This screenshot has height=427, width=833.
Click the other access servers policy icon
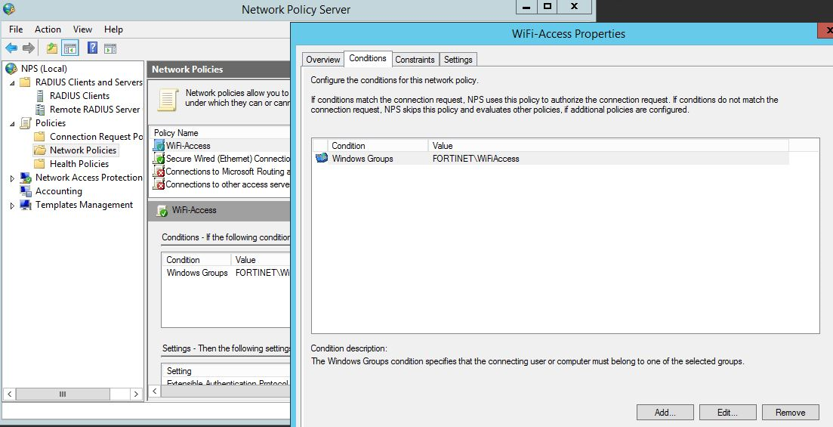click(159, 184)
